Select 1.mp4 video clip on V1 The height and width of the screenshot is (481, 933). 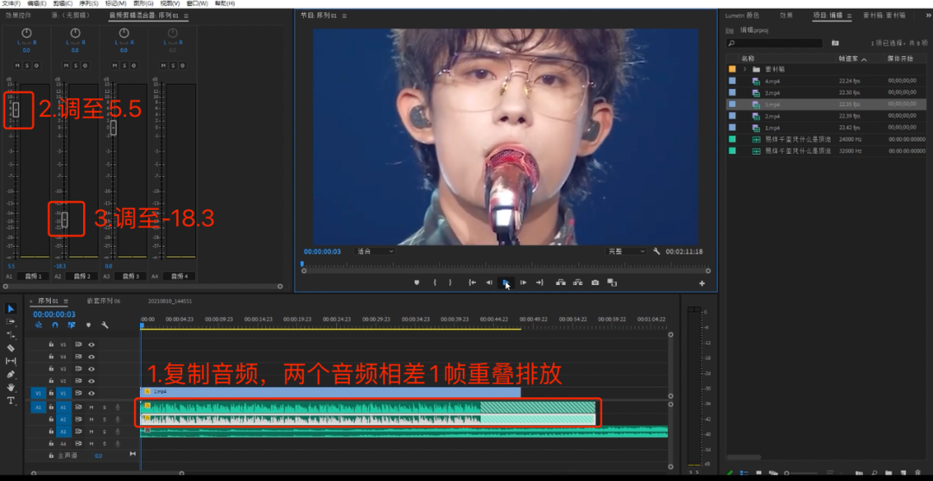tap(330, 392)
